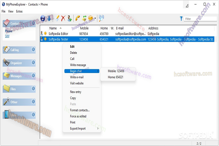This screenshot has width=219, height=146.
Task: Sort by the E-mail column header
Action: tap(131, 28)
